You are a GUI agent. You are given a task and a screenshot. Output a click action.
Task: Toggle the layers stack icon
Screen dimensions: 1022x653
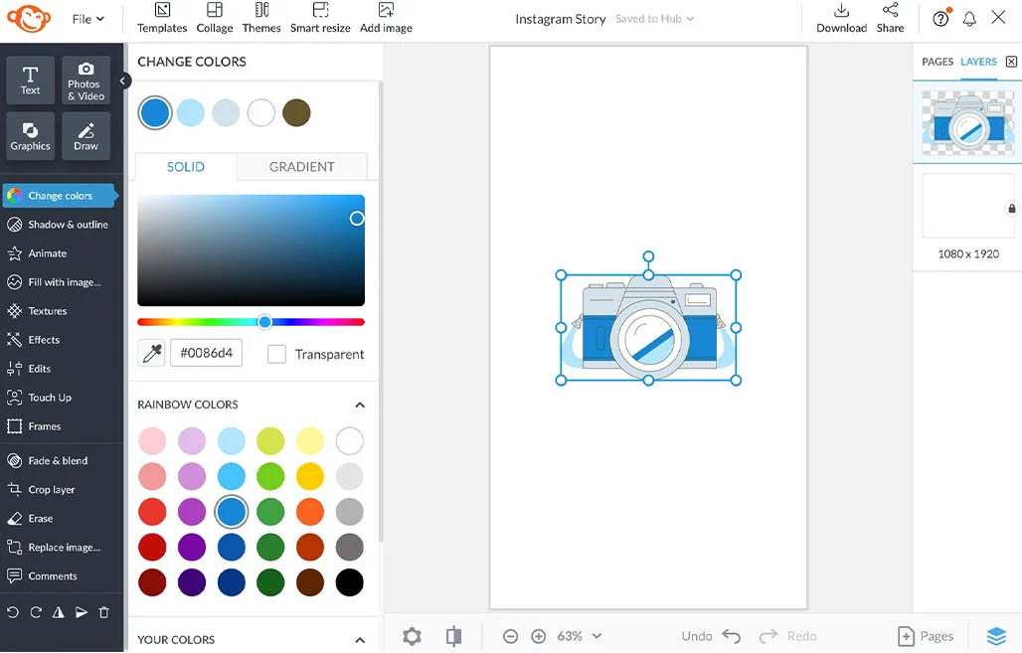pyautogui.click(x=996, y=636)
